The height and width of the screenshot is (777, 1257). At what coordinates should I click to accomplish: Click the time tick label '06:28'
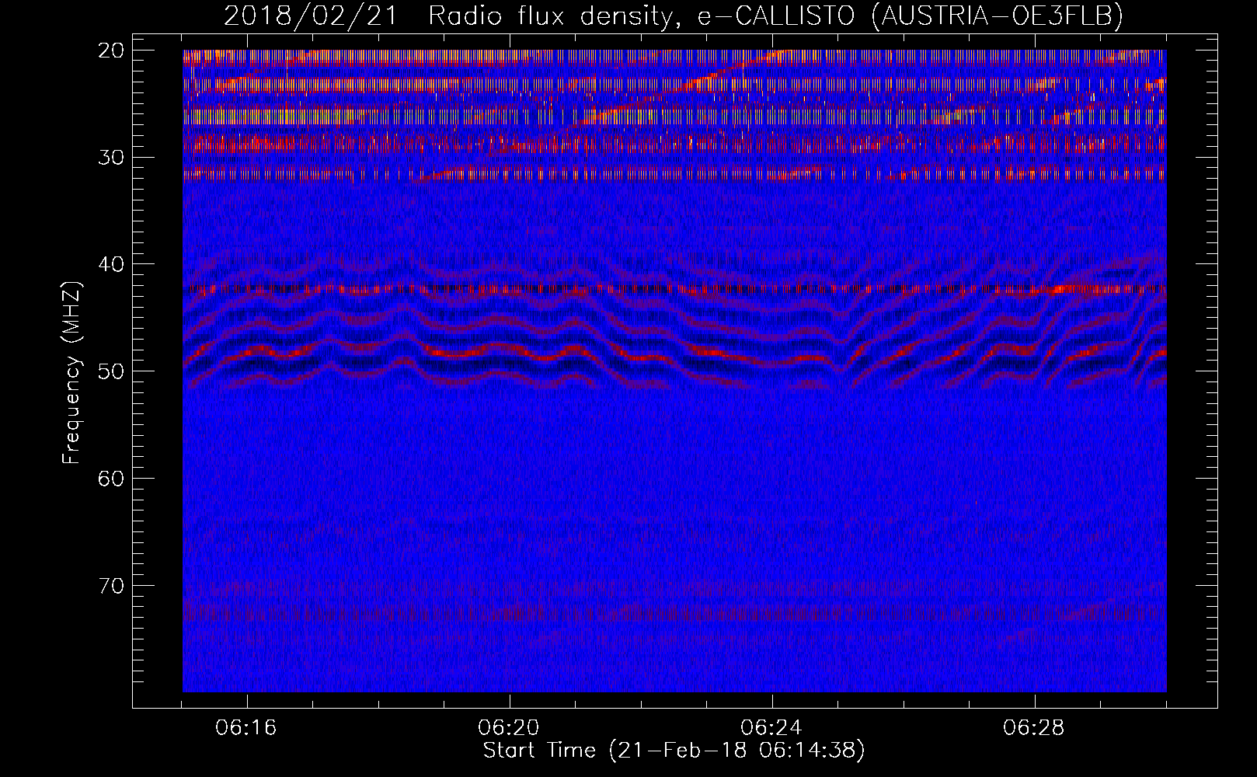tap(1034, 728)
